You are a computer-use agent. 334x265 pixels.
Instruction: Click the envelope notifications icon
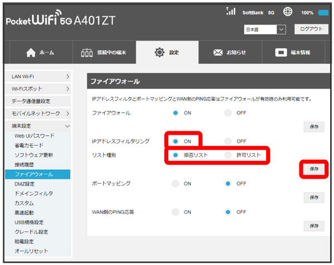218,53
